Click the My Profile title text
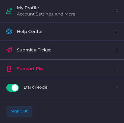This screenshot has width=124, height=123. [x=28, y=8]
